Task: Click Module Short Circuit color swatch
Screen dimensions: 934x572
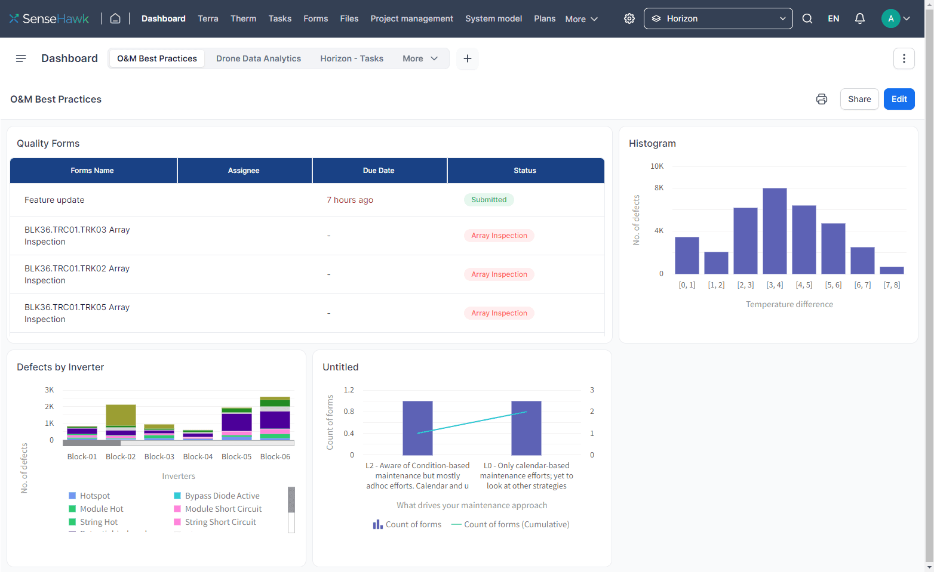Action: (x=177, y=509)
